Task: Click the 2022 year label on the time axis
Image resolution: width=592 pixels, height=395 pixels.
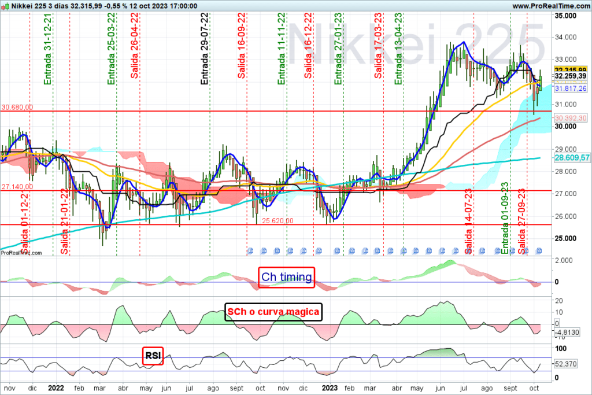Action: click(x=56, y=388)
